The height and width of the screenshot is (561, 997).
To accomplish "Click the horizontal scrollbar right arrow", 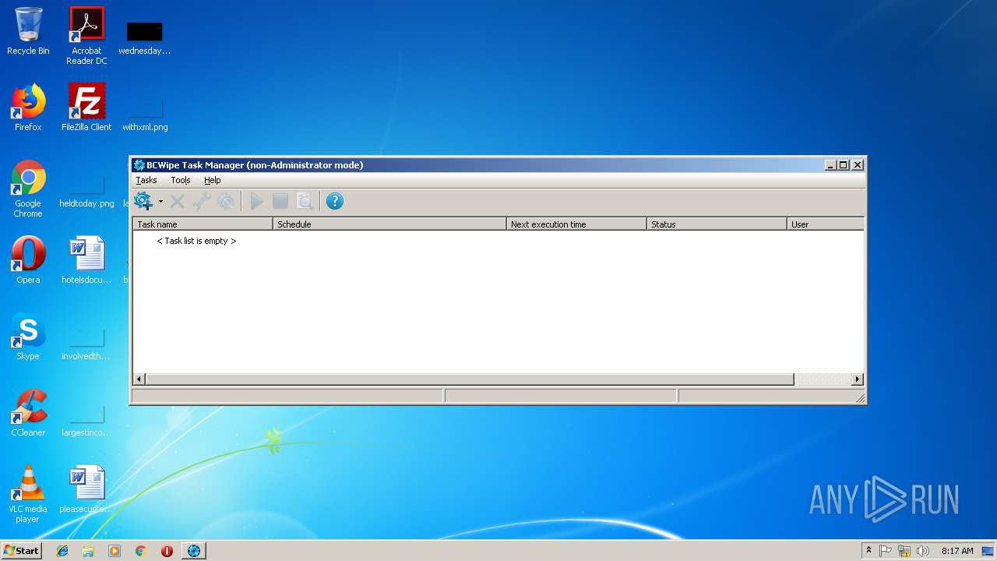I will (x=858, y=379).
